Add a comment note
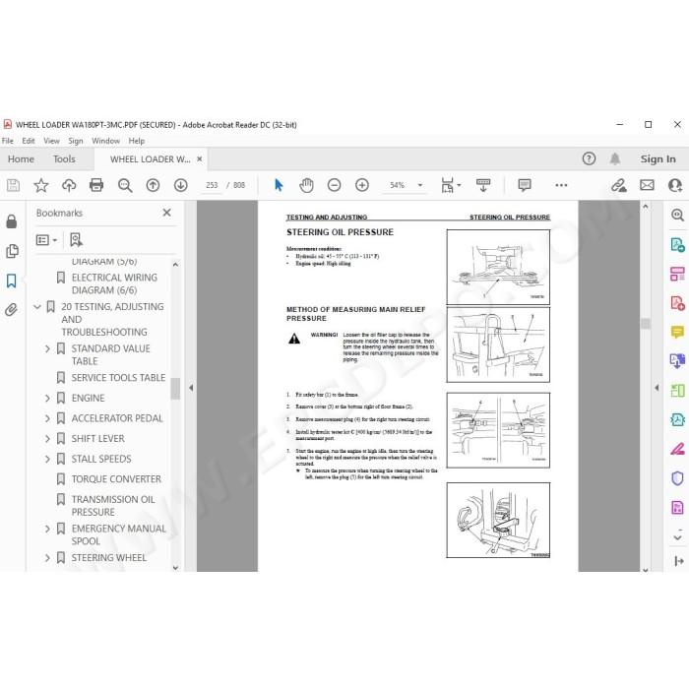689x689 pixels. point(525,185)
